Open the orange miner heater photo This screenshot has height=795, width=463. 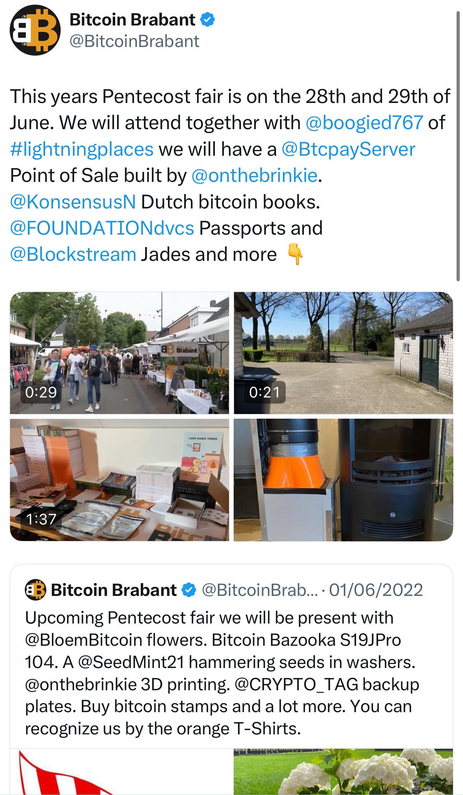pyautogui.click(x=343, y=480)
